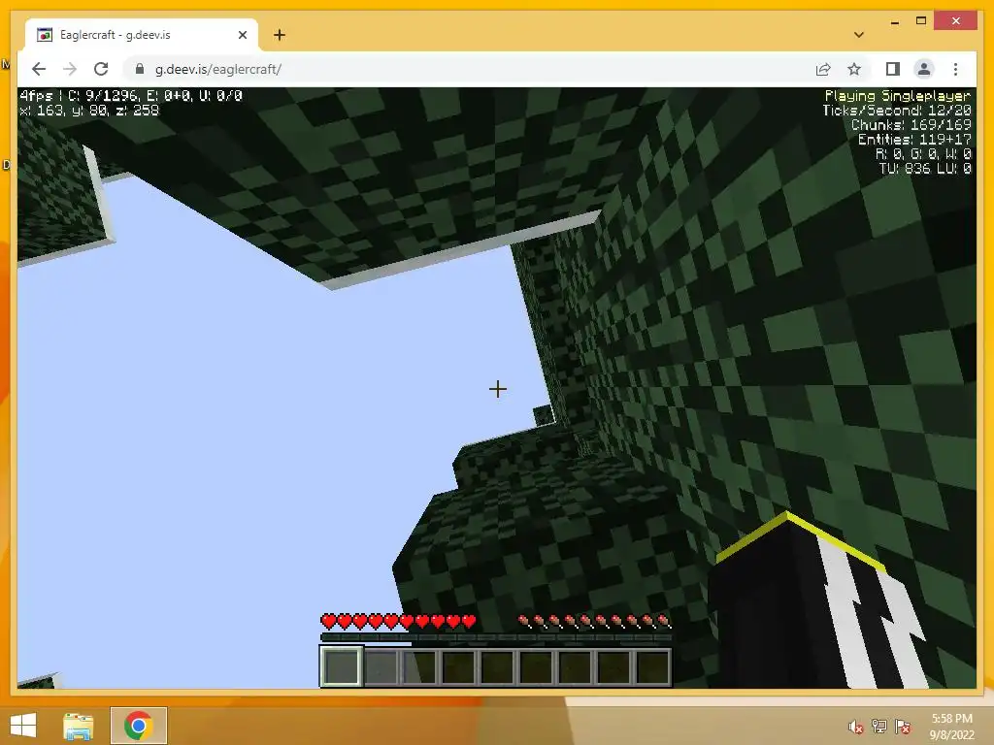This screenshot has height=745, width=994.
Task: Open File Explorer from the taskbar
Action: click(x=78, y=726)
